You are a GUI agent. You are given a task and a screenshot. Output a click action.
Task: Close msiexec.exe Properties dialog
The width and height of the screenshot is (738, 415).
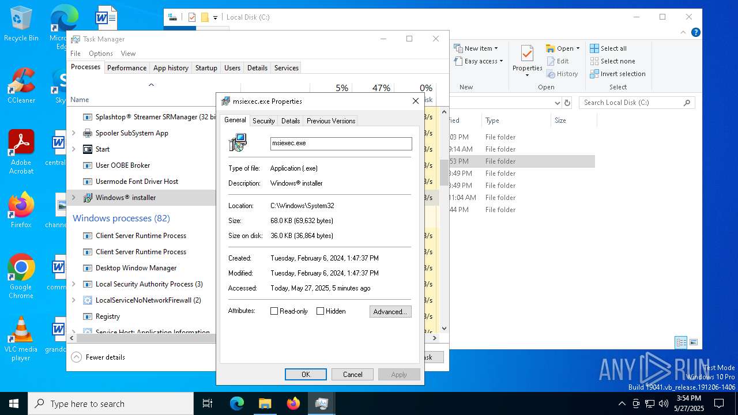(415, 101)
